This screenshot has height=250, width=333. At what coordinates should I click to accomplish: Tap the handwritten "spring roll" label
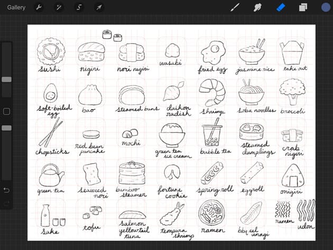click(215, 190)
